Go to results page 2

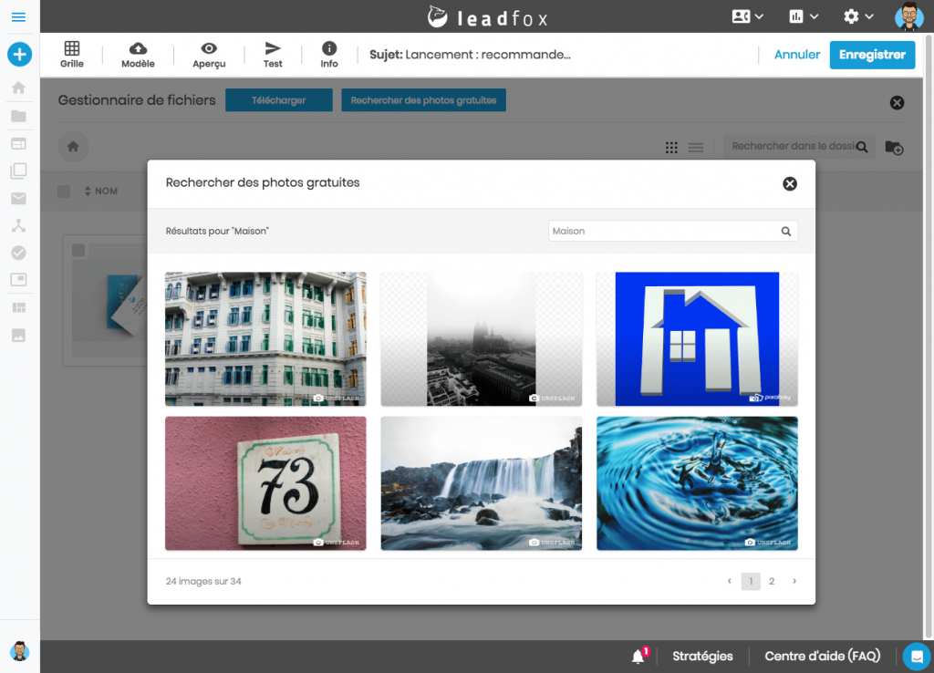[x=772, y=581]
